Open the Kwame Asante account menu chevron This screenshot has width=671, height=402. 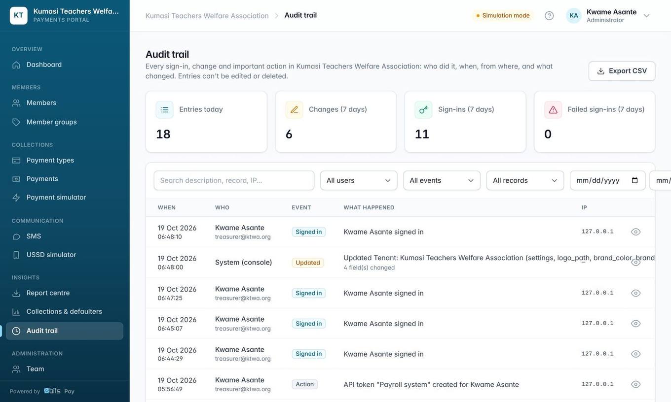coord(646,16)
